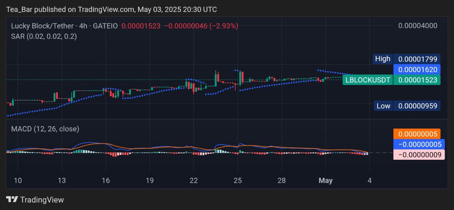Click date label 22 on time axis

194,181
